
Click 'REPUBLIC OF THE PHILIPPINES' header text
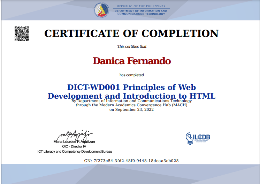pyautogui.click(x=141, y=6)
